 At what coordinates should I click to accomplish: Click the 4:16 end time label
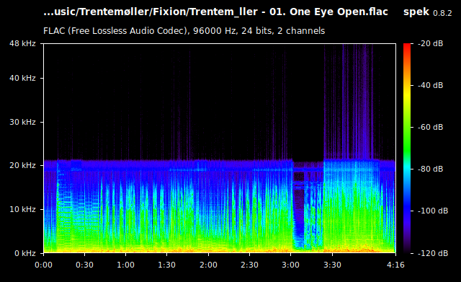pos(395,265)
